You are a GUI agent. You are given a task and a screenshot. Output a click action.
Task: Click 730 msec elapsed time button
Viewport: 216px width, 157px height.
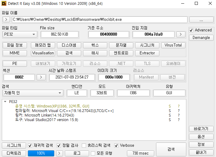tap(141, 153)
